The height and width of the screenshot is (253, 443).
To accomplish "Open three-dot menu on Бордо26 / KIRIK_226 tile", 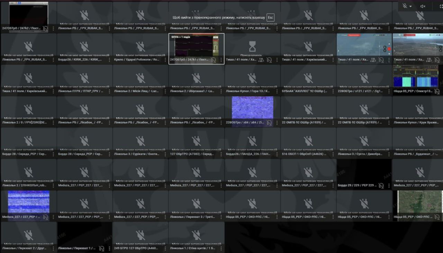I will [109, 60].
